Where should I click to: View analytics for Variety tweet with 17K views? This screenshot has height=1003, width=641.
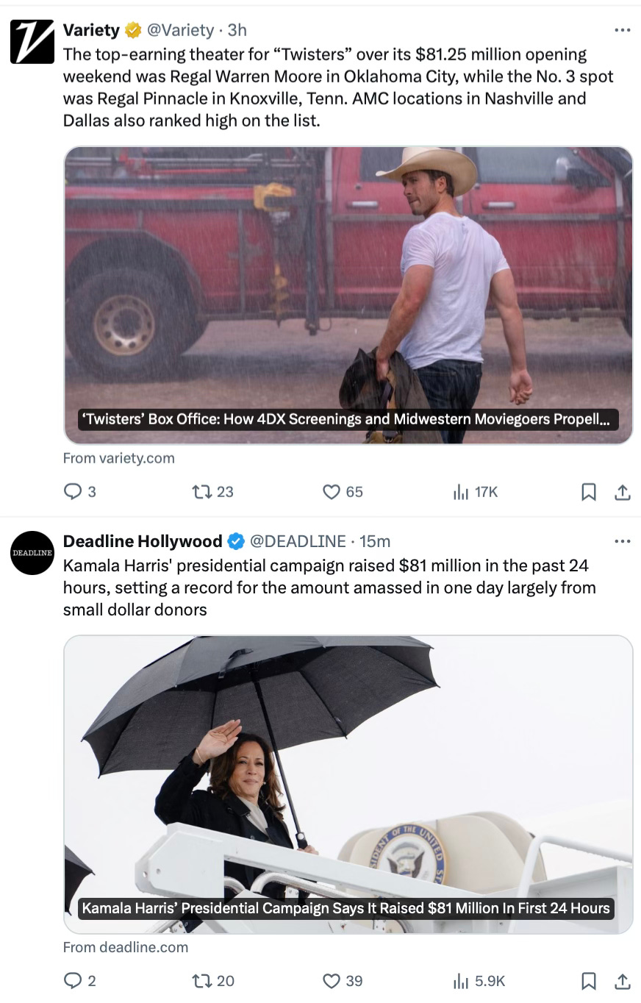pyautogui.click(x=461, y=492)
